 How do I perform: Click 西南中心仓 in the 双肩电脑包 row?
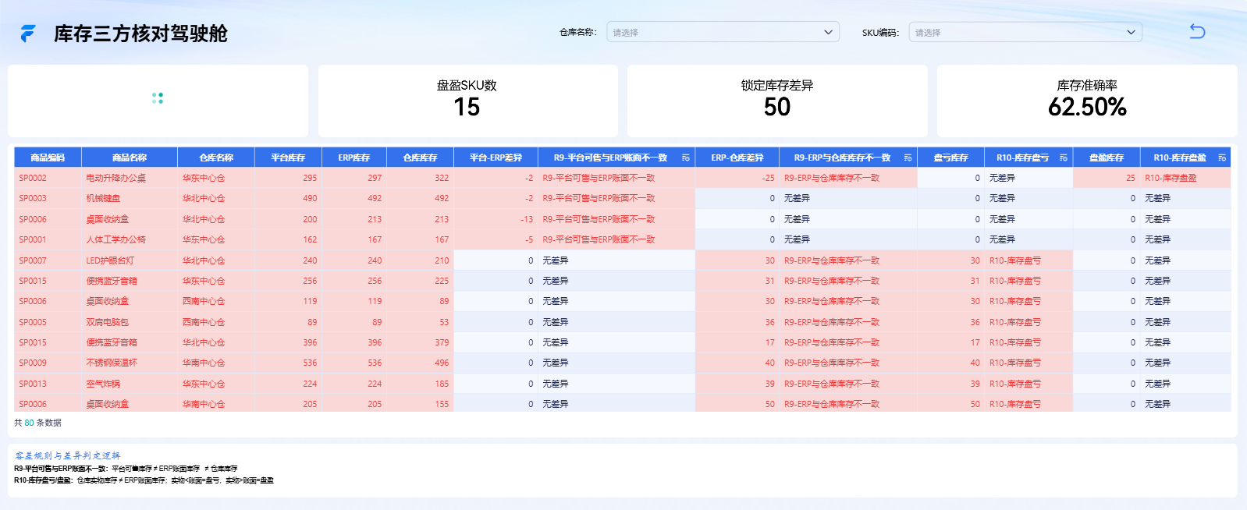204,322
